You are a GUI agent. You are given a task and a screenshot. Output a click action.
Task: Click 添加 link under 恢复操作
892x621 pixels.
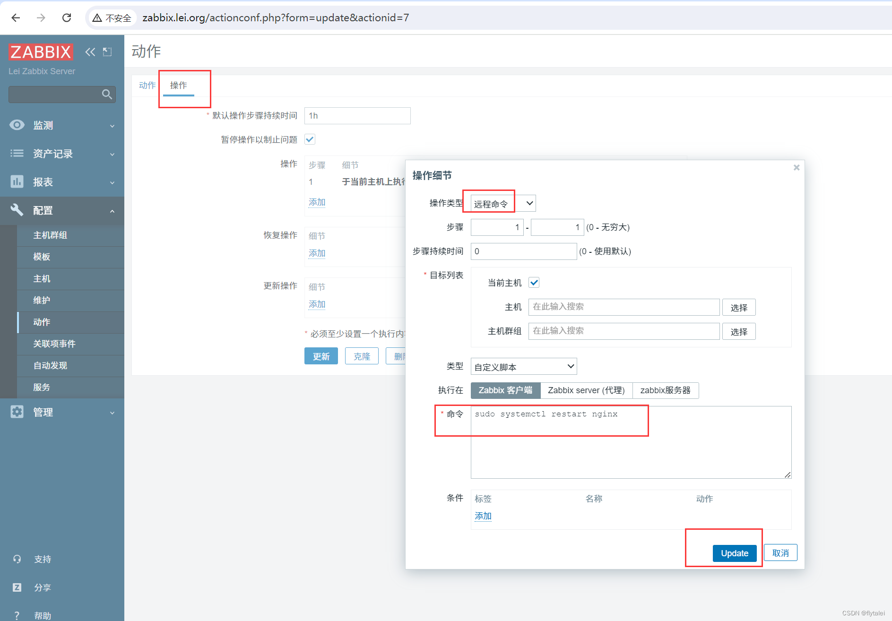pos(317,253)
